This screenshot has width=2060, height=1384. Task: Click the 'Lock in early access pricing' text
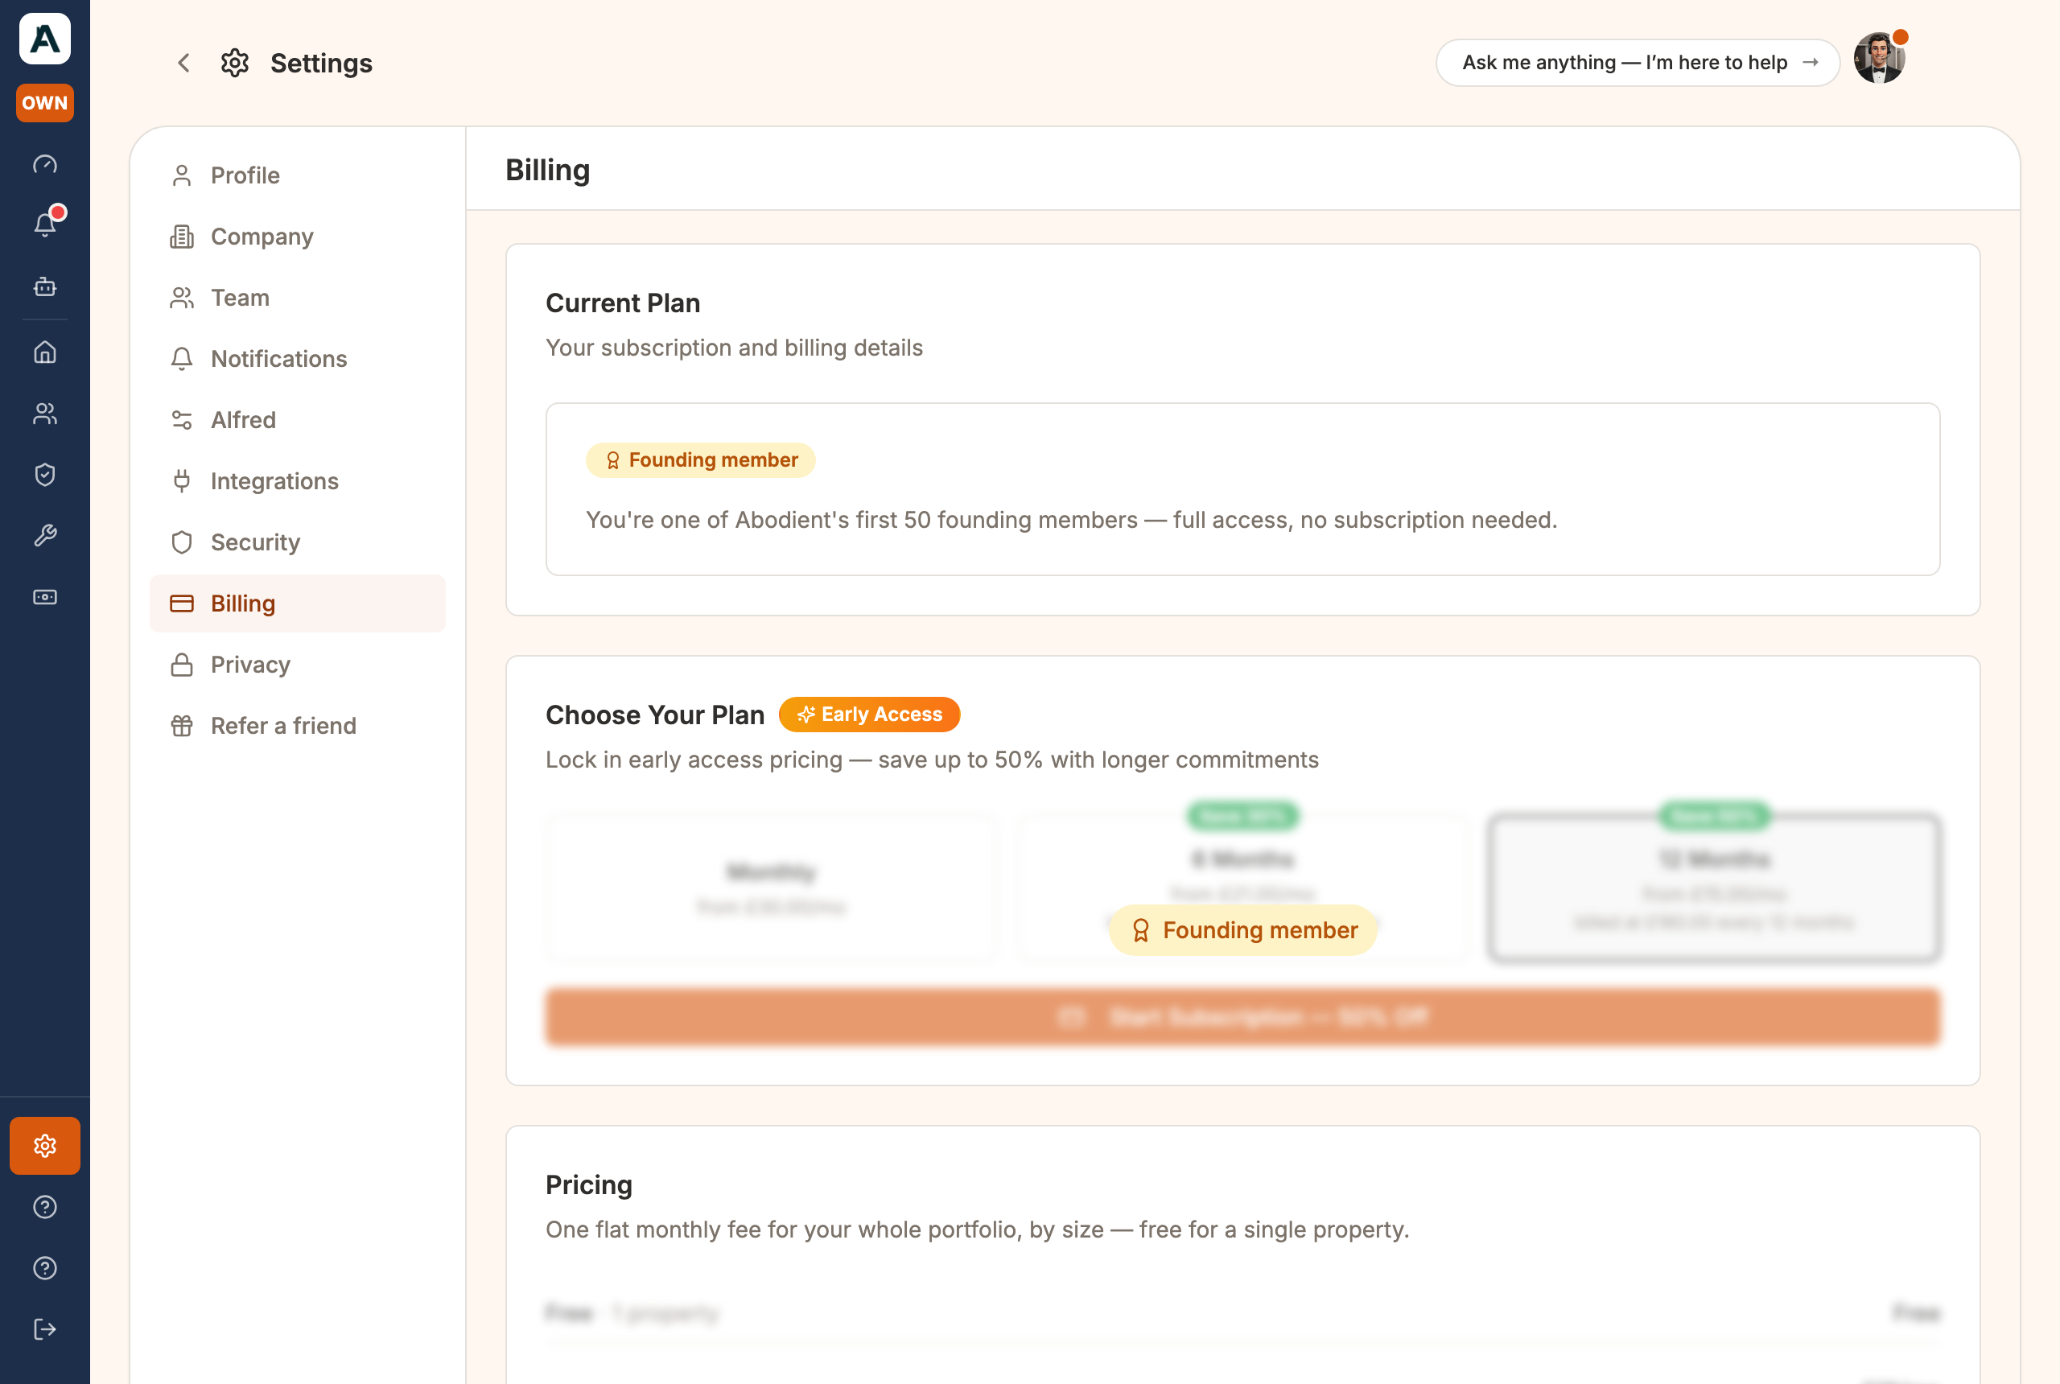(931, 760)
